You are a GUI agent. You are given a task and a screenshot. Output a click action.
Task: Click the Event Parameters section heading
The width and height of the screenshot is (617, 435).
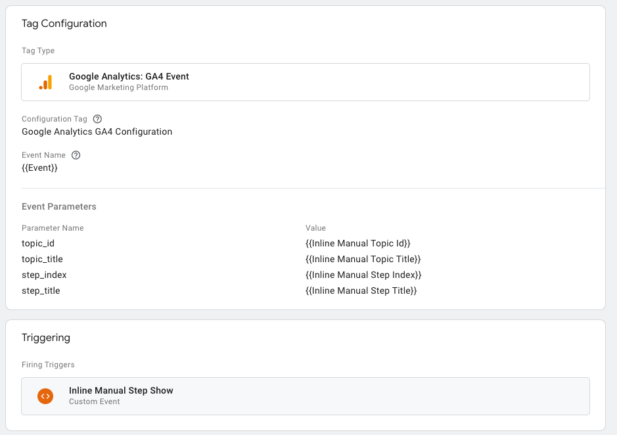(58, 206)
